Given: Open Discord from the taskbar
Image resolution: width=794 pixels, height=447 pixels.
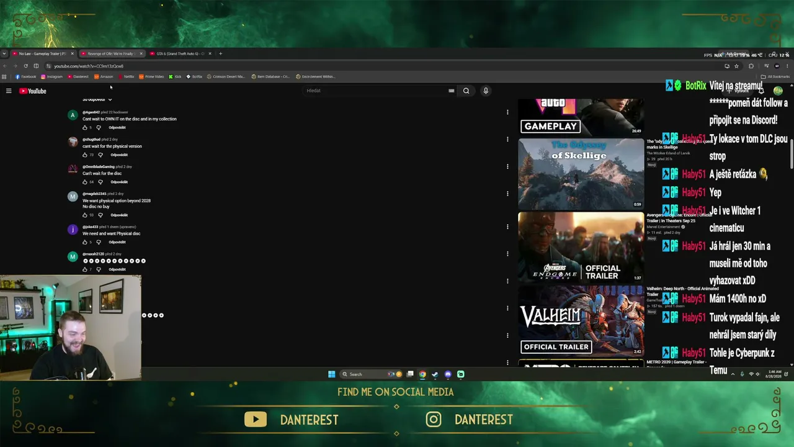Looking at the screenshot, I should pyautogui.click(x=448, y=374).
